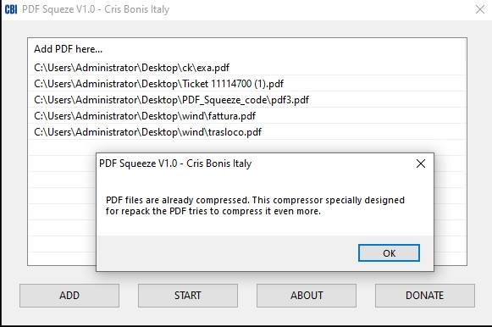Click the 'PDF files are already compressed' message text
492x327 pixels.
tap(255, 206)
